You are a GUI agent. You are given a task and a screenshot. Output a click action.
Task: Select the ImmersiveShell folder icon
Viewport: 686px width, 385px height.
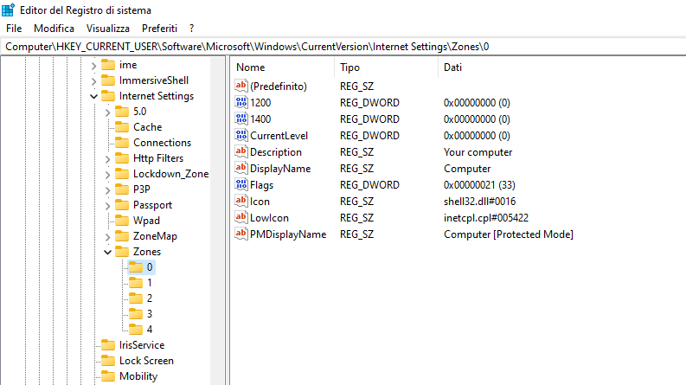pos(107,80)
